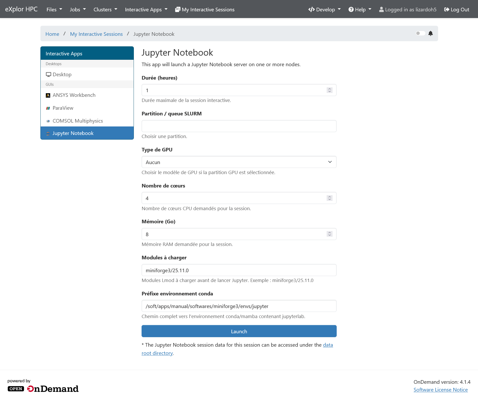
Task: Click the Launch button
Action: coord(239,331)
